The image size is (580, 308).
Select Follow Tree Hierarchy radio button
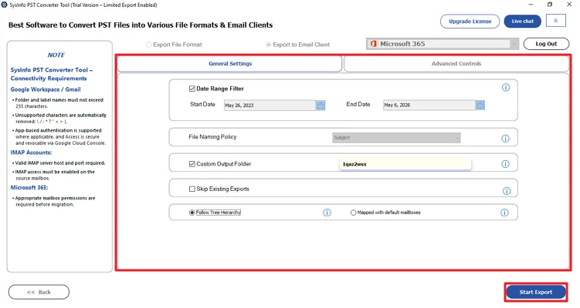192,213
